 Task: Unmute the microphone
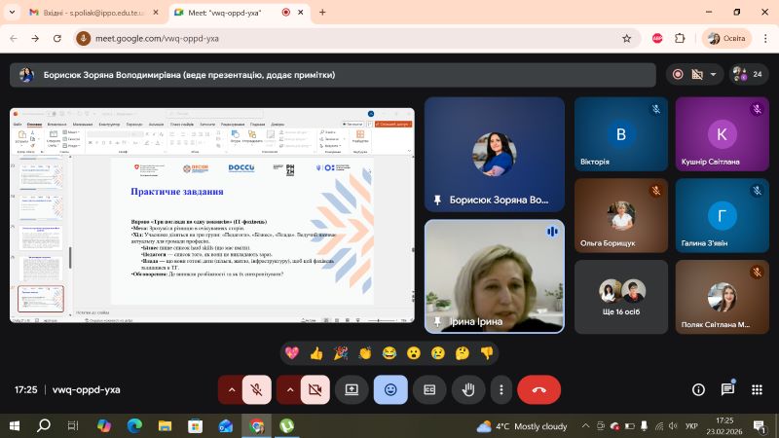(x=258, y=389)
